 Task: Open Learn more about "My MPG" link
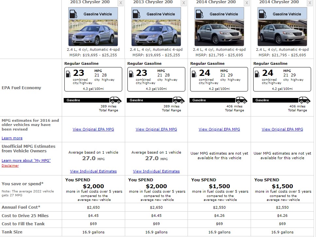(x=26, y=160)
